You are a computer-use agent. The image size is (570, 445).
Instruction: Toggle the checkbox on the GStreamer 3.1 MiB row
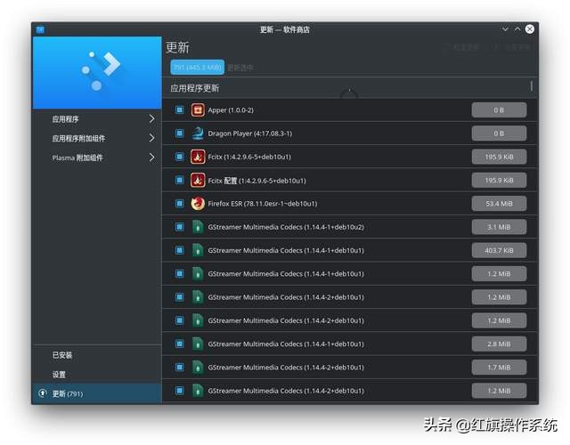pos(180,227)
